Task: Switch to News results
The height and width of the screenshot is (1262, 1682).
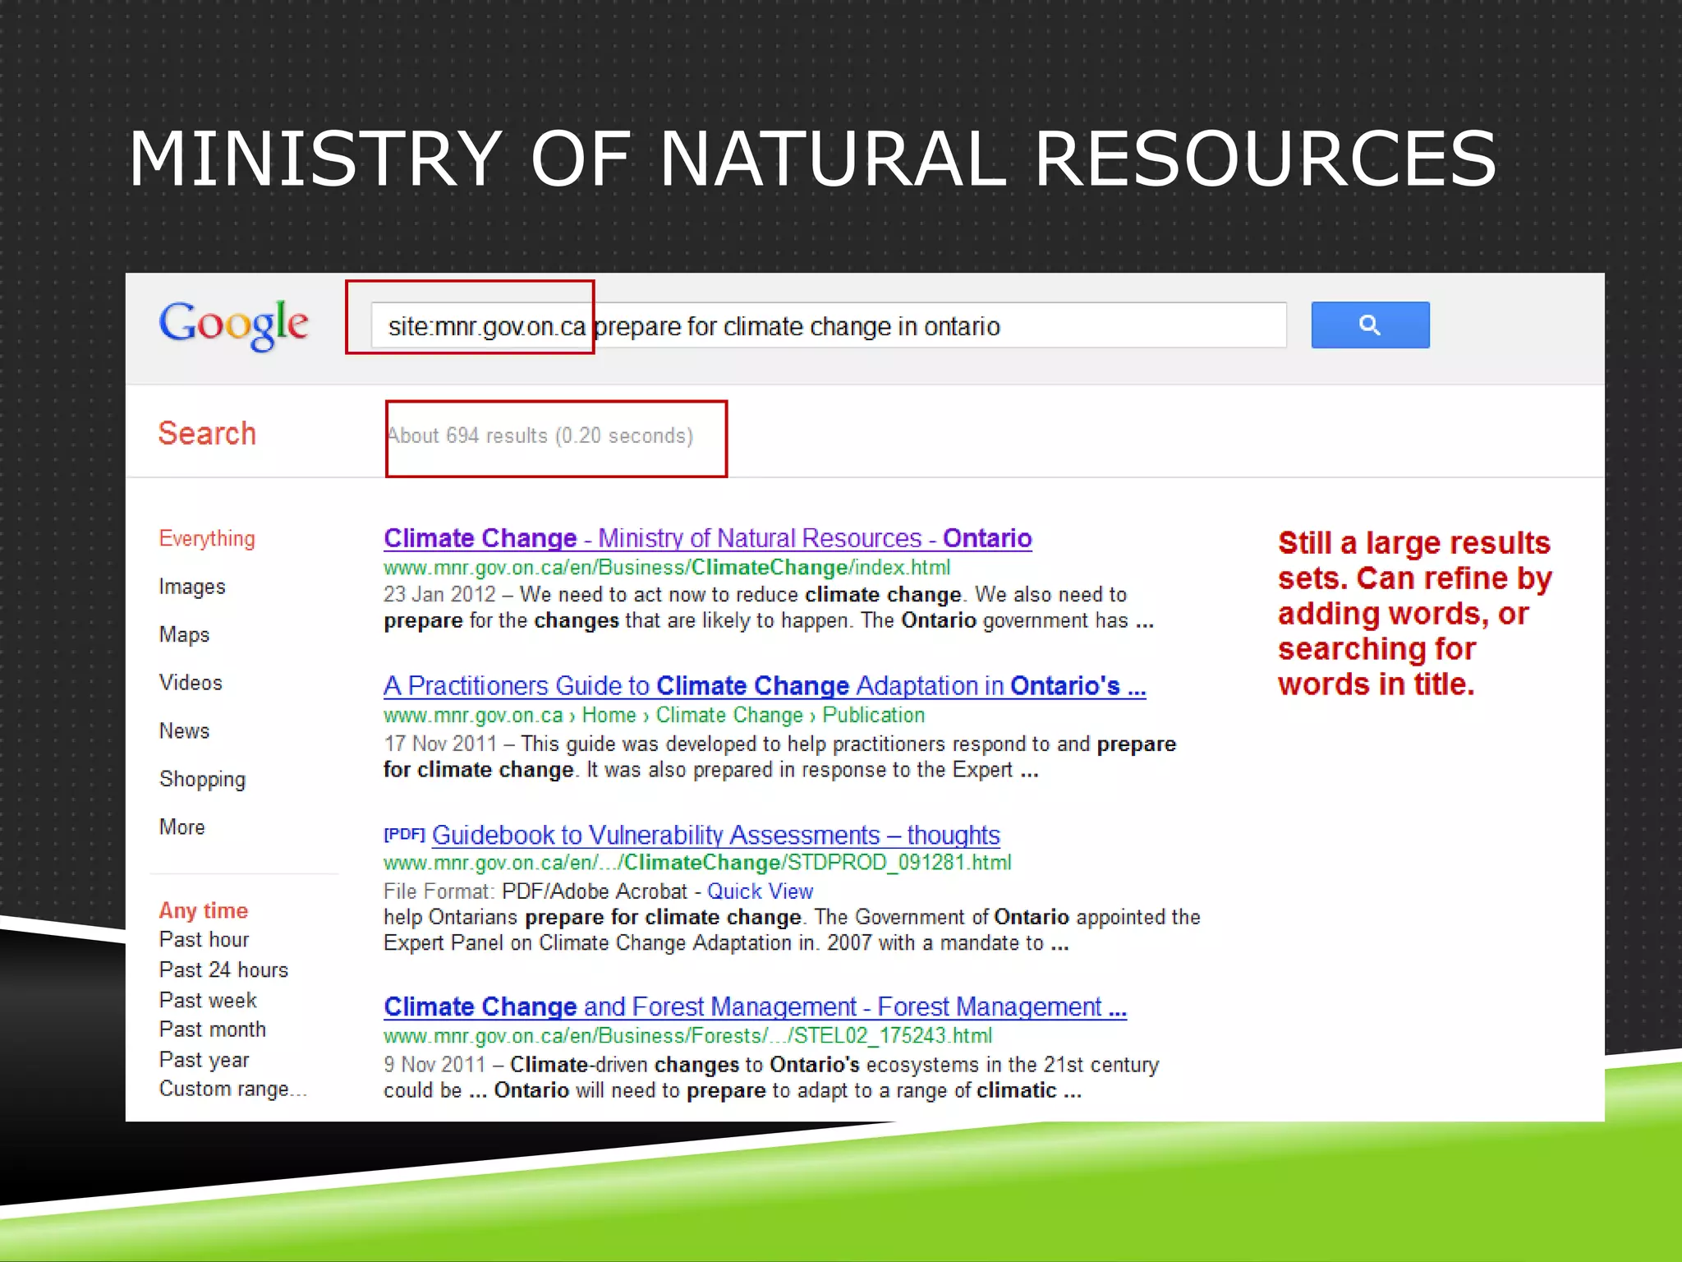Action: 185,730
